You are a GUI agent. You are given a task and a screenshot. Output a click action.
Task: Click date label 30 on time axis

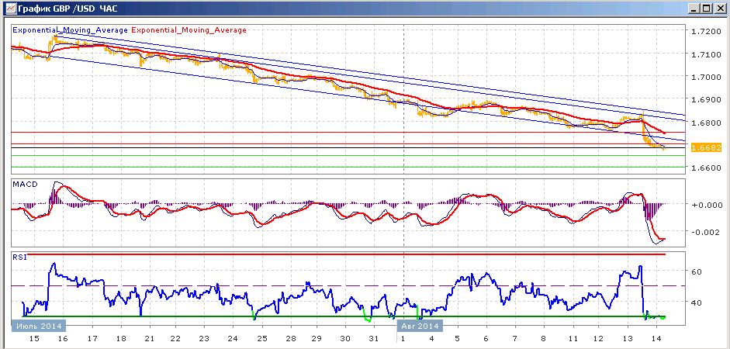[346, 339]
